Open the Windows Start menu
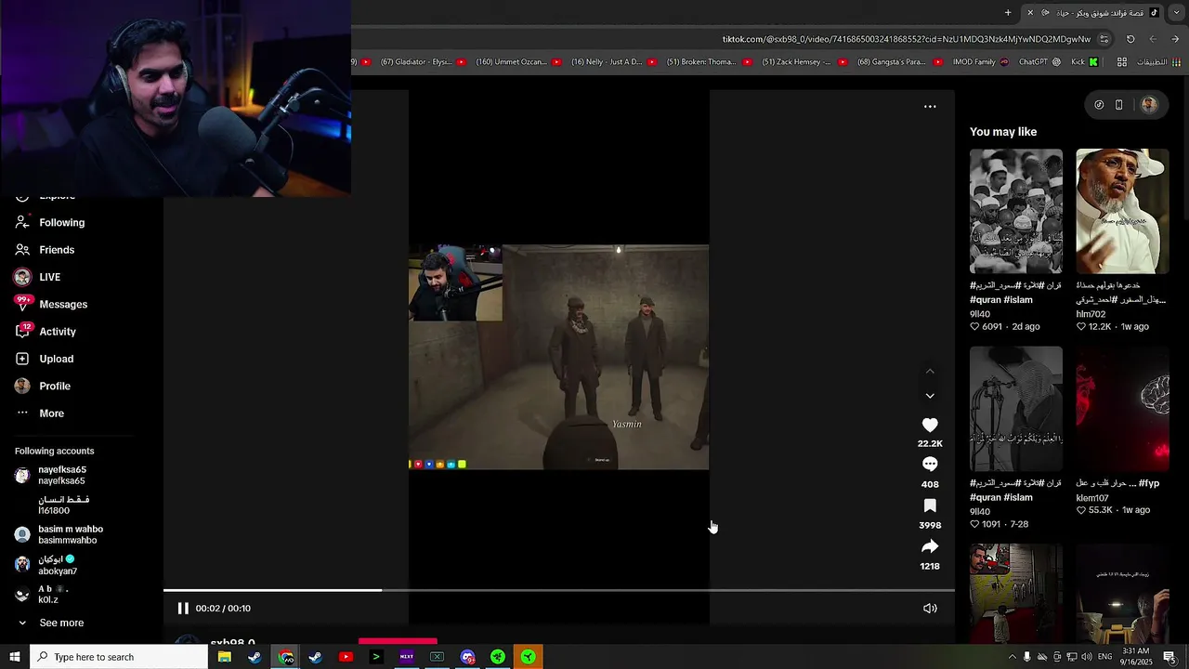Screen dimensions: 1189x669 [x=15, y=657]
